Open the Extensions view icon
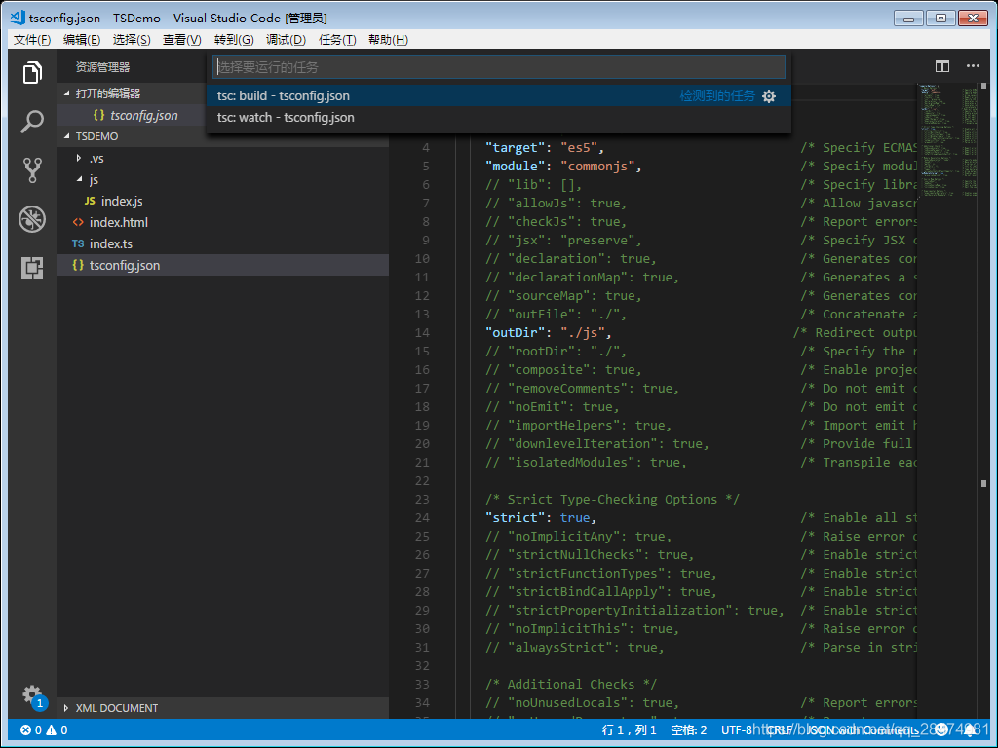998x748 pixels. 32,268
